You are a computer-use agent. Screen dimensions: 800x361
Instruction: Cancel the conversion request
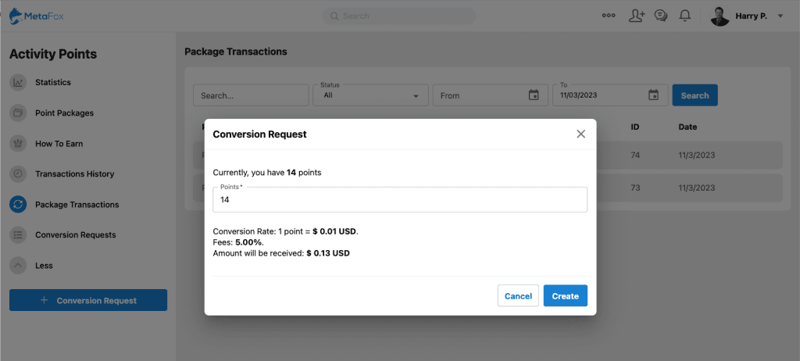(x=518, y=296)
